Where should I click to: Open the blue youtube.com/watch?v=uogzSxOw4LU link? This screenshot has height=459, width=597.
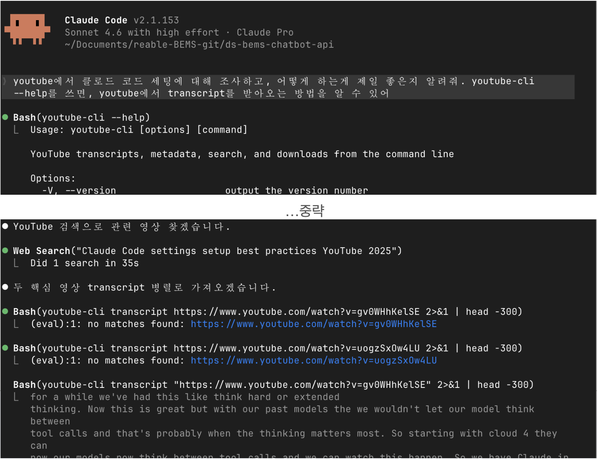coord(314,360)
